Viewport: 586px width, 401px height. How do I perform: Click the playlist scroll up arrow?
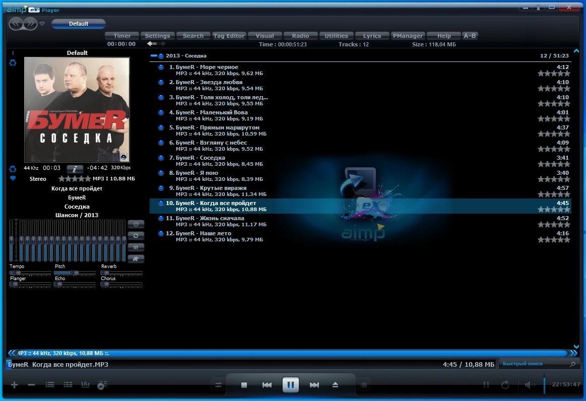click(576, 51)
